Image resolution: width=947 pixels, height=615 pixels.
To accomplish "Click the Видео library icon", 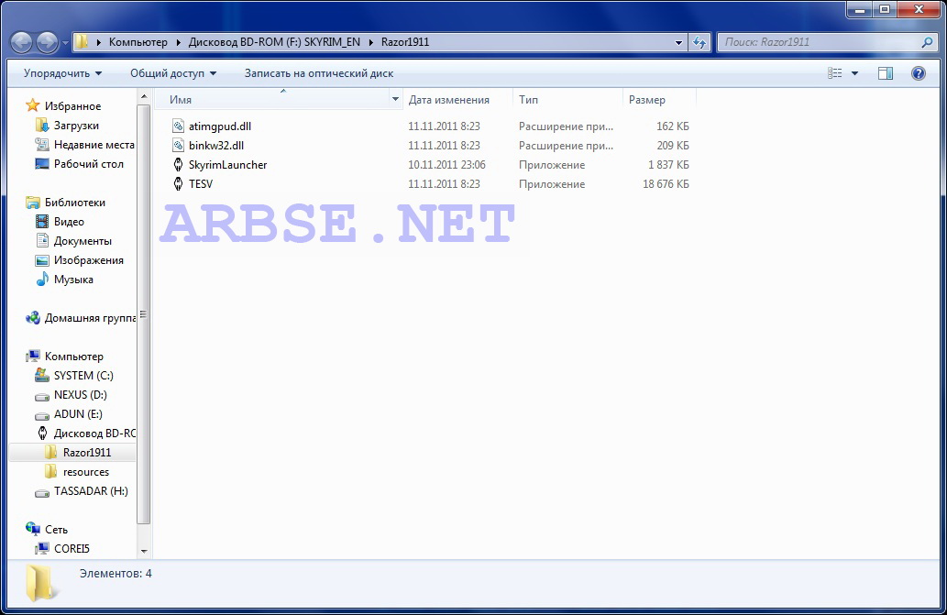I will coord(41,222).
